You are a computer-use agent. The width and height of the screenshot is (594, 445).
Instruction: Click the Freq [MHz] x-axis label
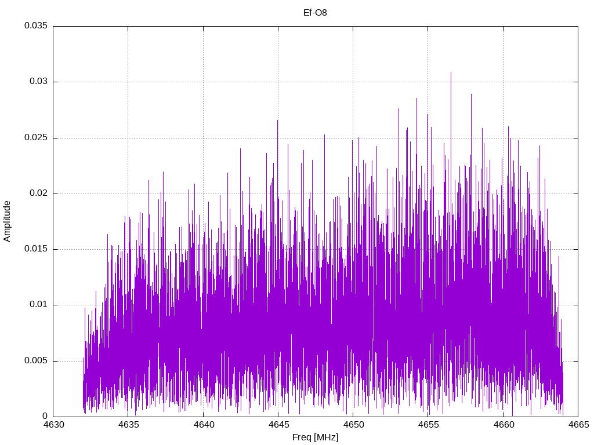tap(315, 437)
